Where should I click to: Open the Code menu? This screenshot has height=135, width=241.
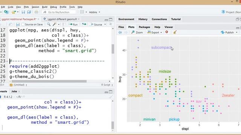[11, 7]
